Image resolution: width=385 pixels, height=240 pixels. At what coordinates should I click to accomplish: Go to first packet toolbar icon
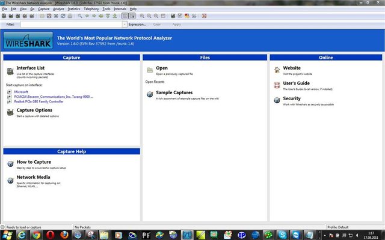point(108,16)
